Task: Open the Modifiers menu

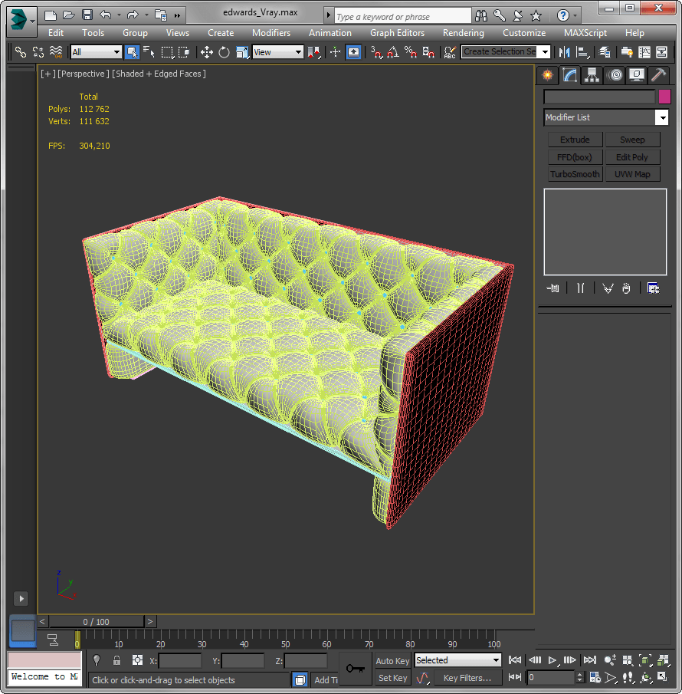Action: 271,33
